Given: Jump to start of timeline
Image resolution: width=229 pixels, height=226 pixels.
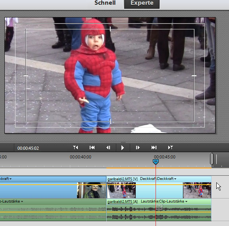Looking at the screenshot, I should (x=75, y=148).
